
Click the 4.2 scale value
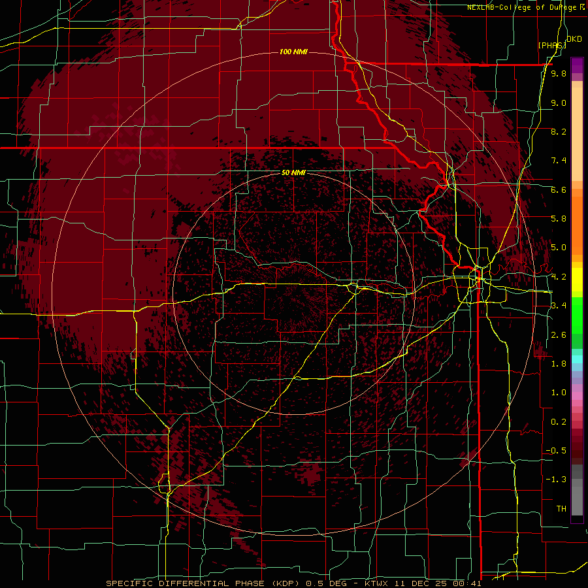[559, 277]
